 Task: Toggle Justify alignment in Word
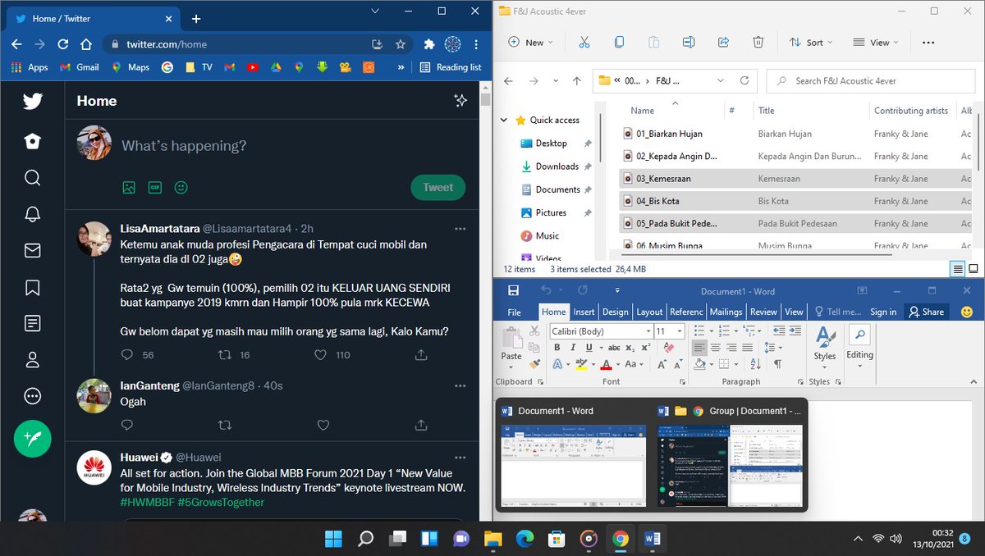click(x=746, y=348)
